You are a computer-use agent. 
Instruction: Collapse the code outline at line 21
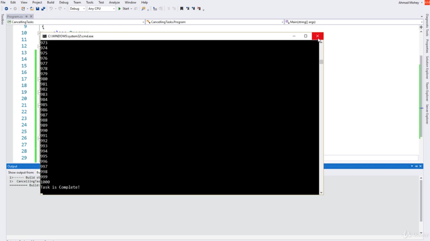pos(39,106)
